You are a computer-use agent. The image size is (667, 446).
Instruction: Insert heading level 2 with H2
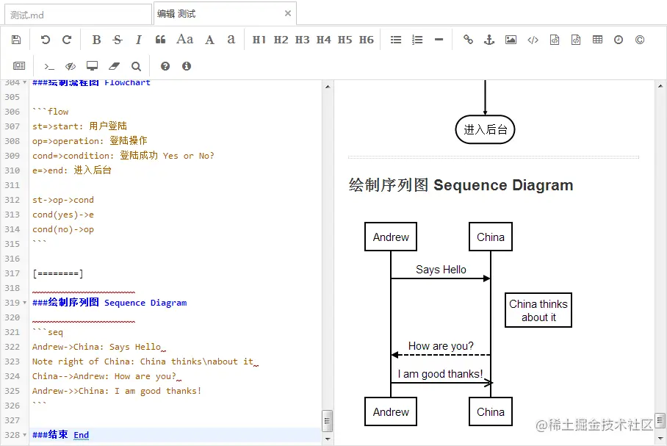point(281,40)
